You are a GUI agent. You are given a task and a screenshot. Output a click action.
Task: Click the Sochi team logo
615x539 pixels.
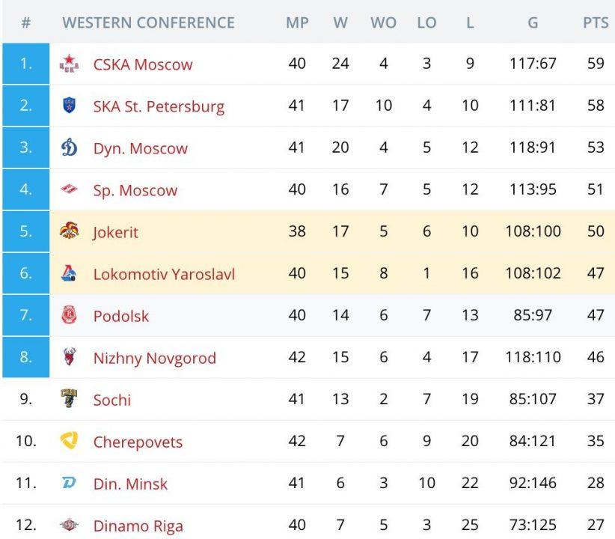tap(69, 400)
